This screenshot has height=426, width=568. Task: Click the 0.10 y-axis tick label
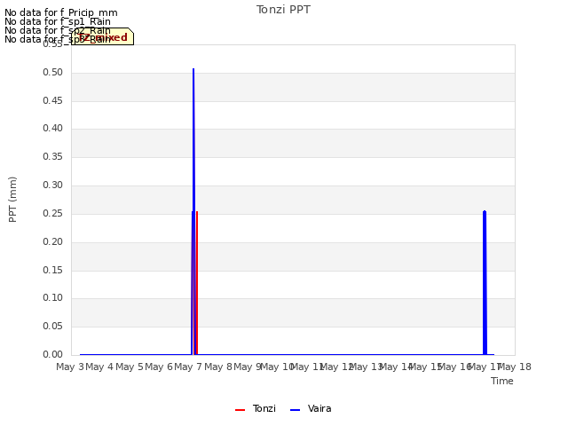click(x=53, y=298)
